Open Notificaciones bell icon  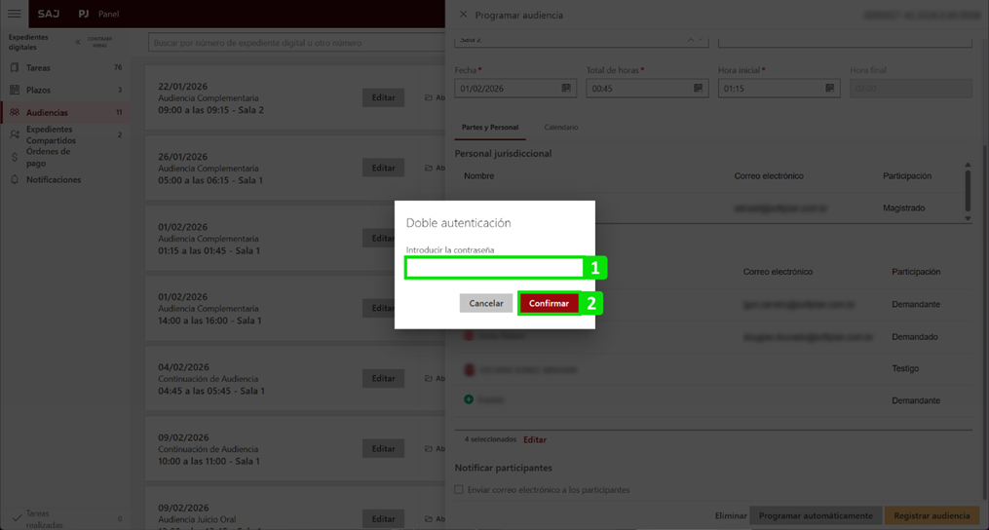[15, 180]
